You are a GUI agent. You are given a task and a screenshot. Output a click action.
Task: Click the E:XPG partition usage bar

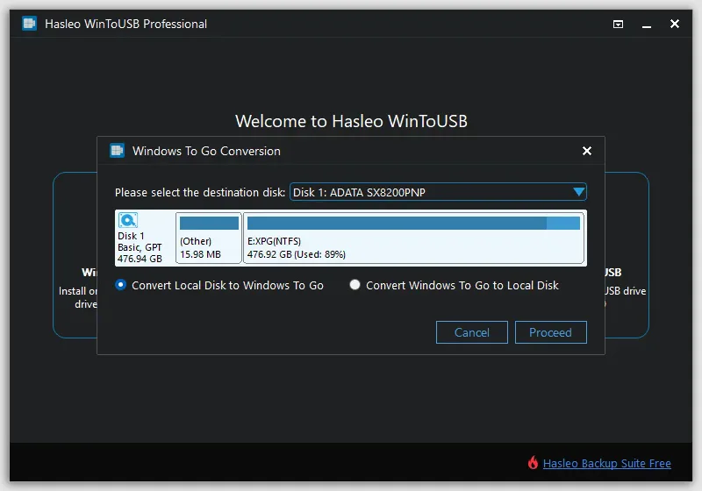point(412,224)
